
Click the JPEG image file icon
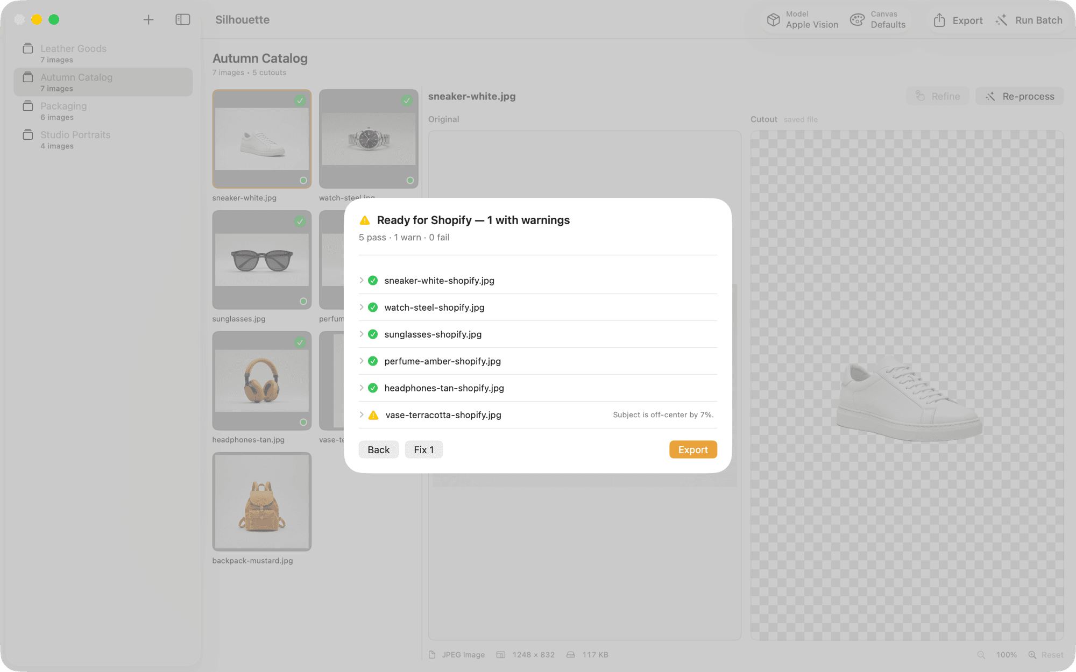coord(432,655)
